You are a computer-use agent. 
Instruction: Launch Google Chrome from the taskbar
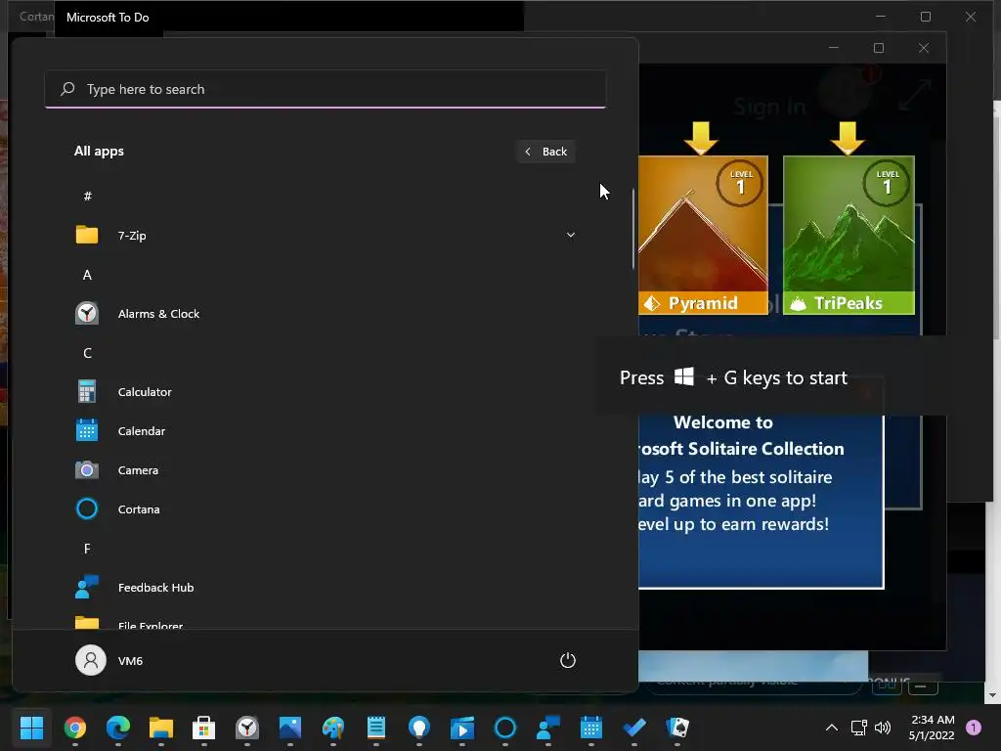pyautogui.click(x=75, y=727)
